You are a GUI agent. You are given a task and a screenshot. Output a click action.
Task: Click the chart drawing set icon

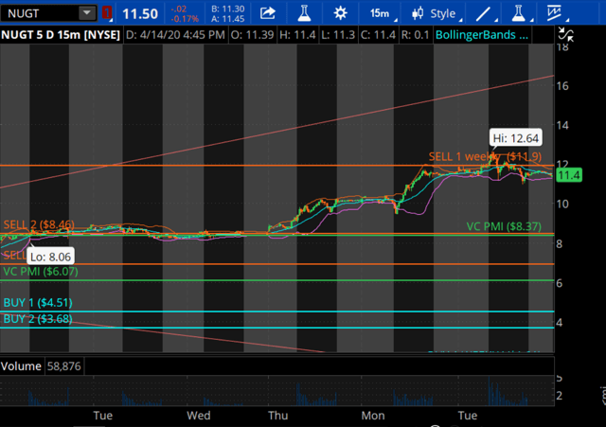556,13
